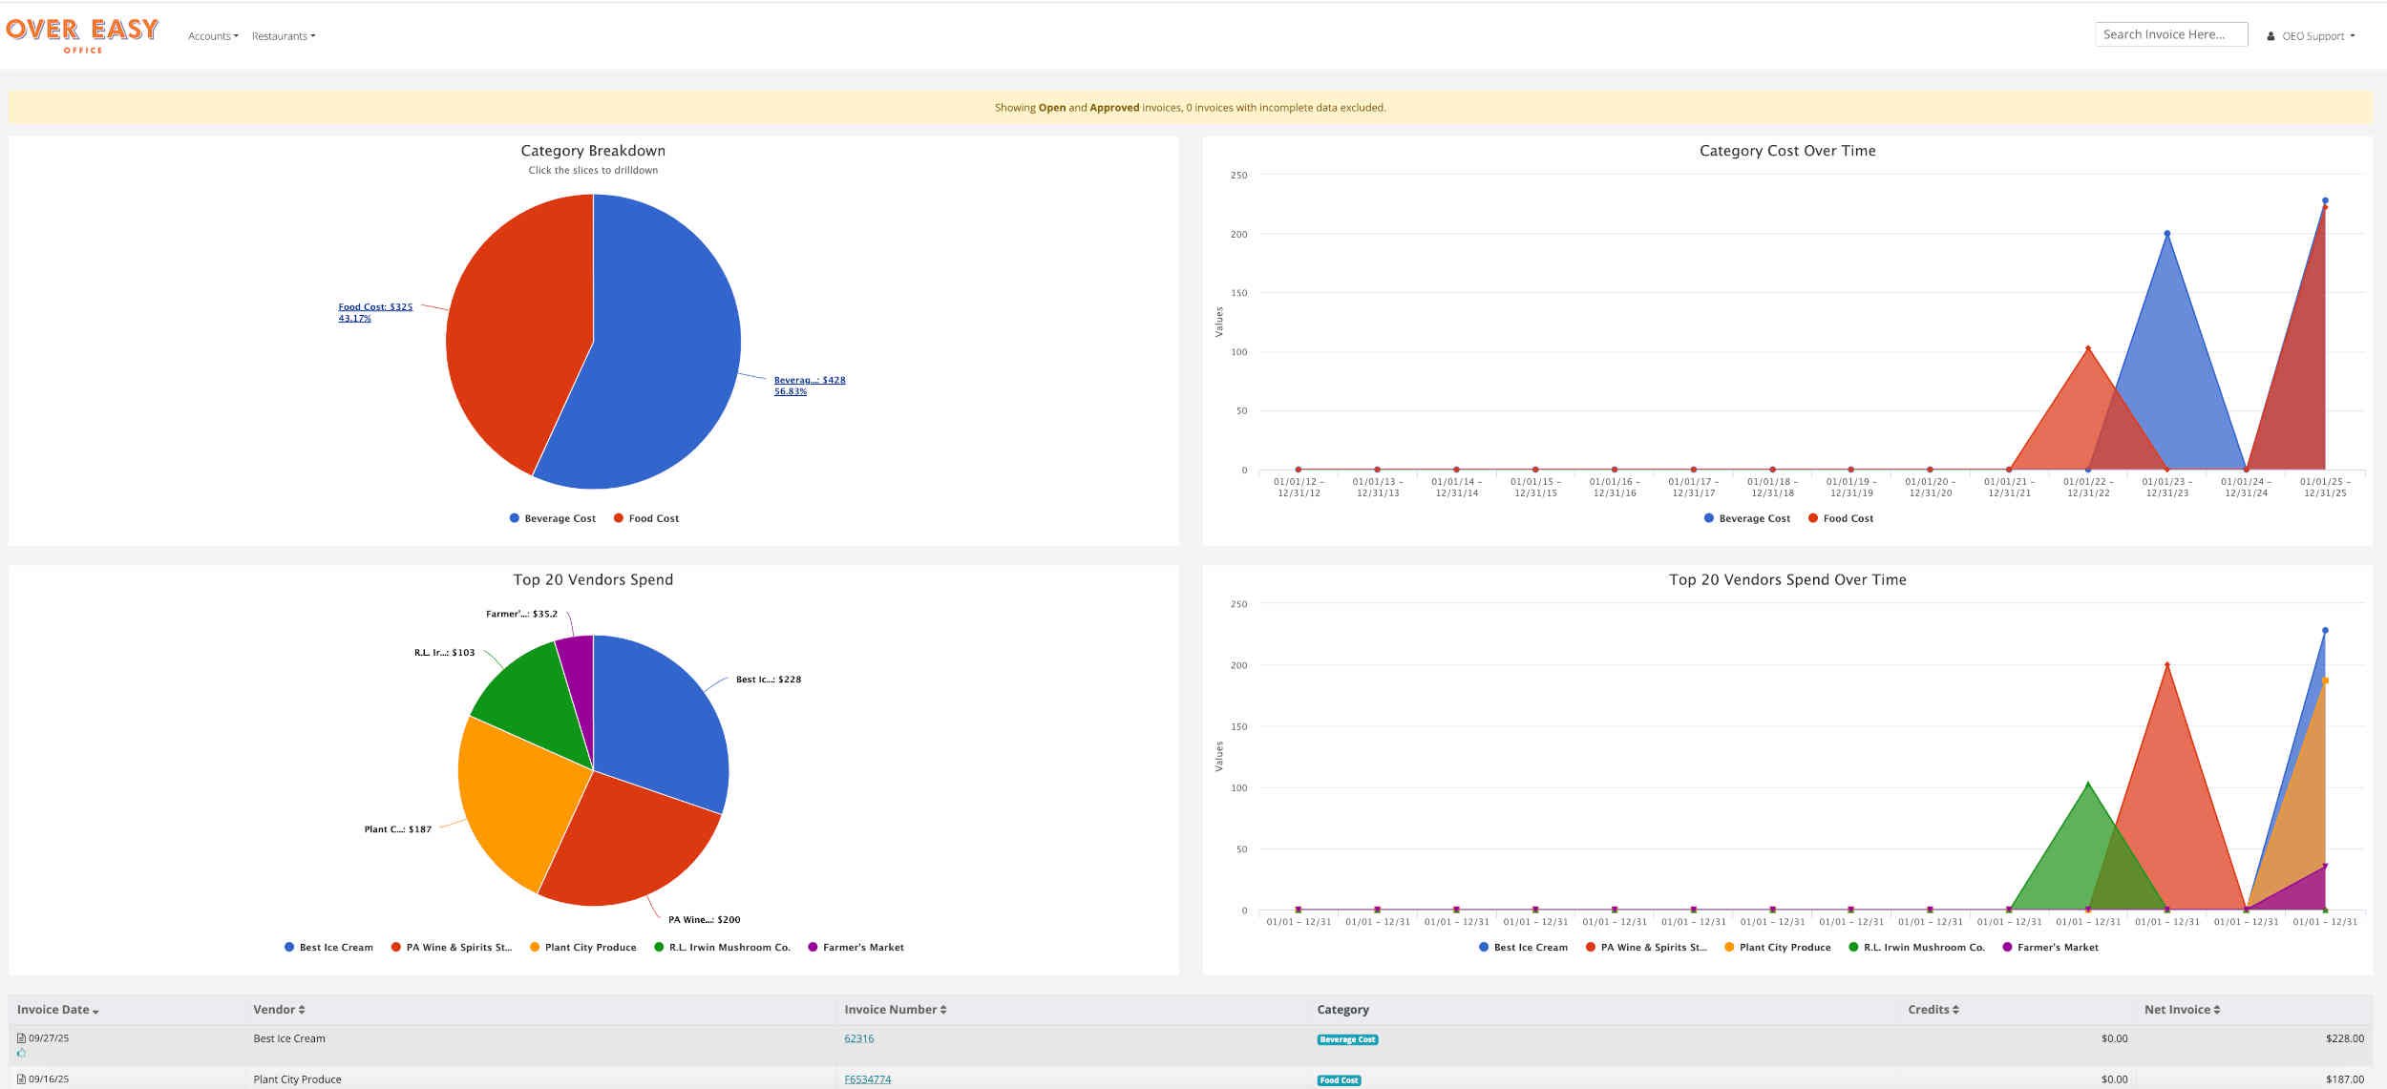Image resolution: width=2387 pixels, height=1089 pixels.
Task: Sort by Net Invoice column arrows
Action: 2217,1009
